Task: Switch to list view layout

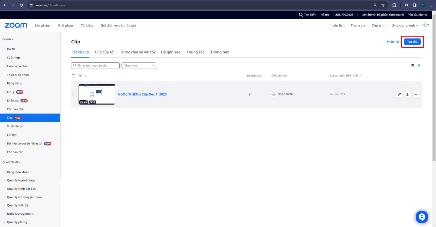Action: pyautogui.click(x=419, y=65)
